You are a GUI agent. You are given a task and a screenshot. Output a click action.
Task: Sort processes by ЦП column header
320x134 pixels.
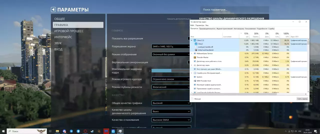pyautogui.click(x=244, y=35)
